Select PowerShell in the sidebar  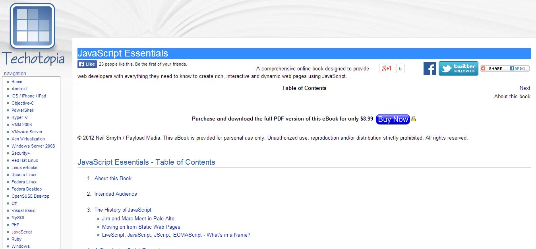[x=23, y=111]
